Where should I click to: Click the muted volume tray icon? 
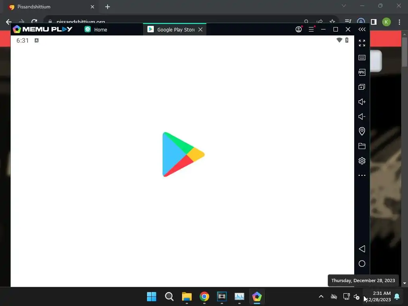click(357, 296)
